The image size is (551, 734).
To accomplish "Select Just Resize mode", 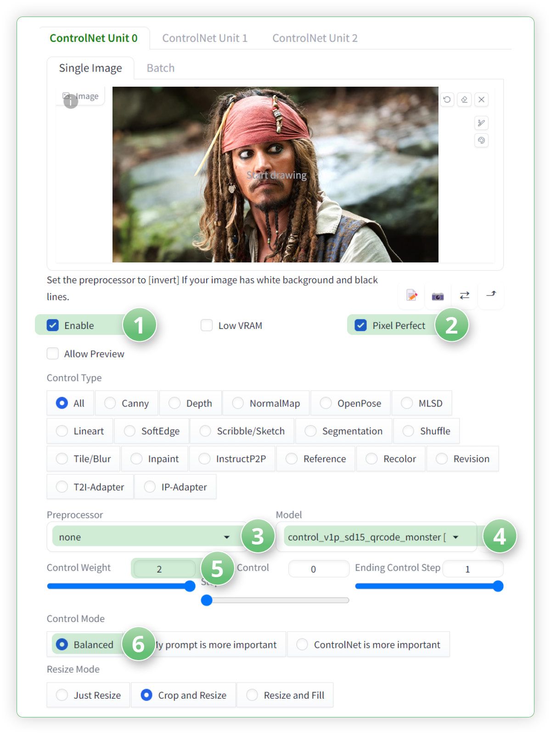I will coord(88,695).
